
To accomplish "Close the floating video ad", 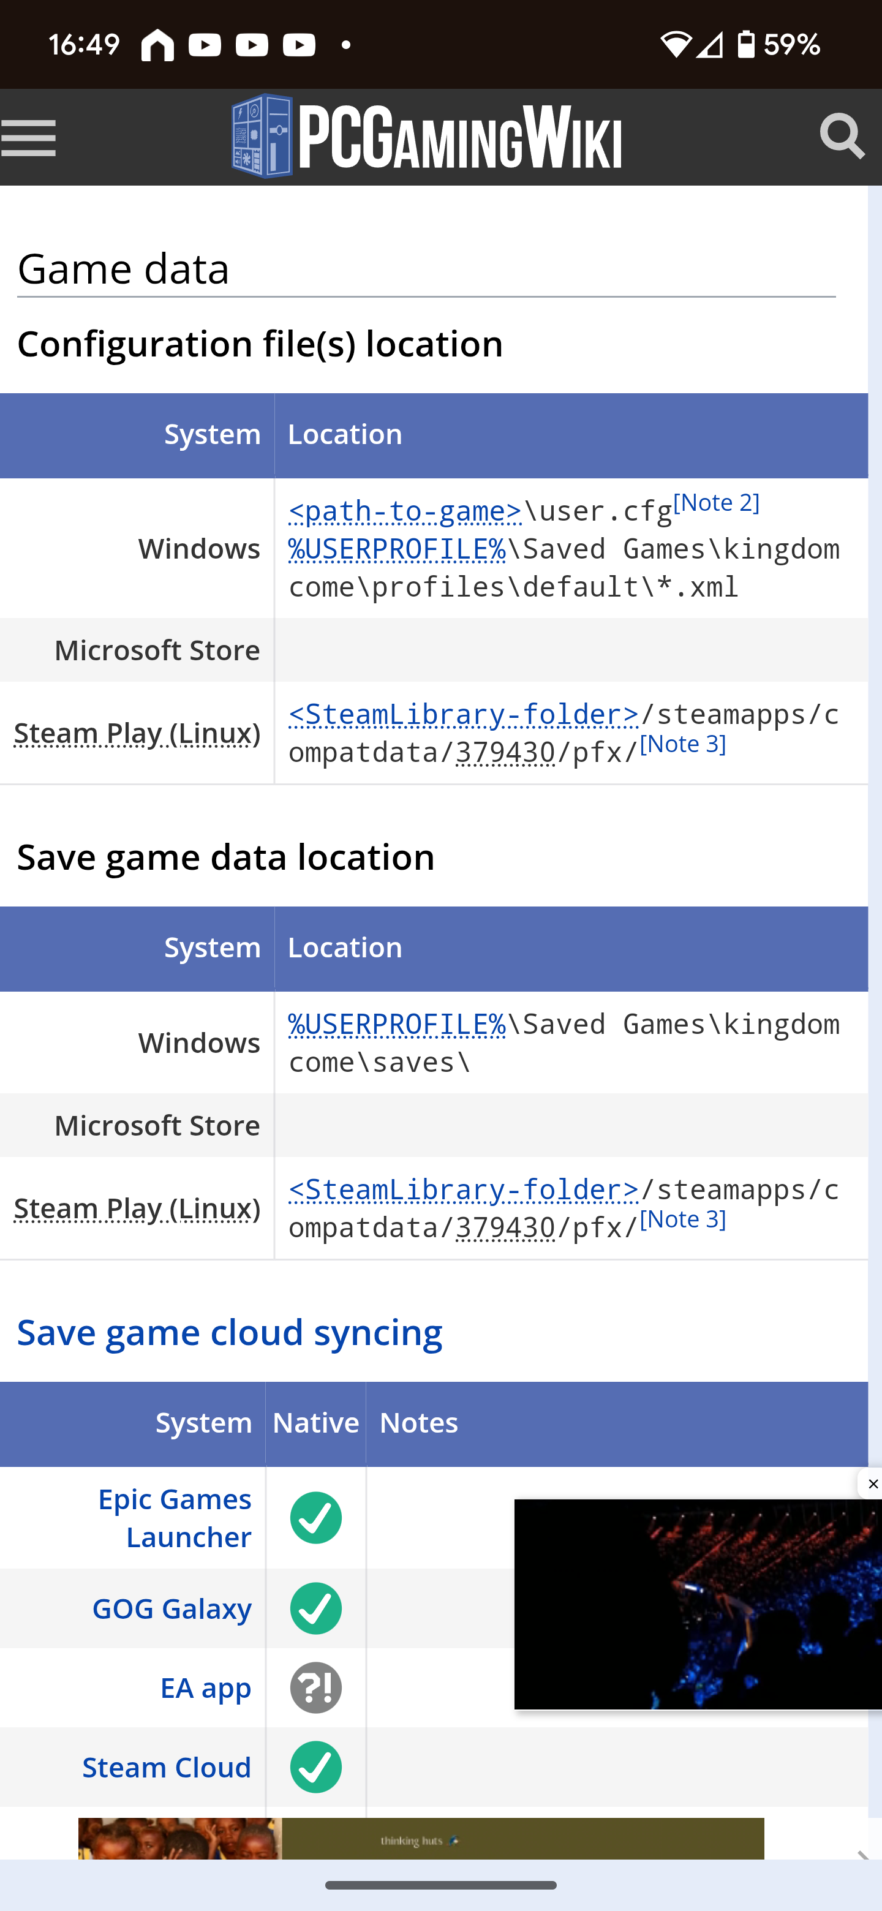I will 872,1483.
